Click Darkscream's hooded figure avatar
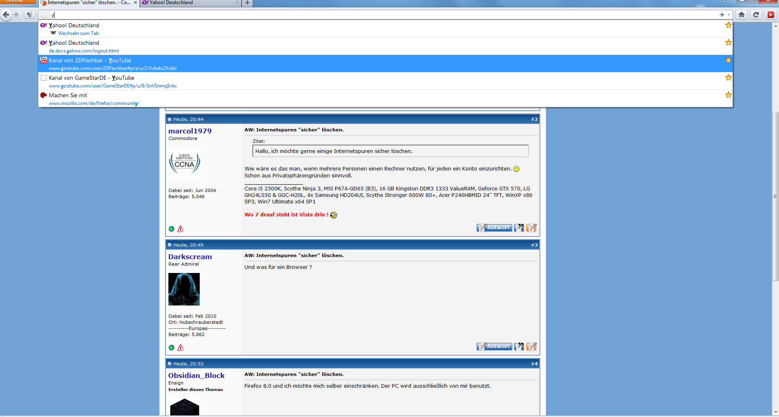Image resolution: width=779 pixels, height=417 pixels. click(184, 289)
